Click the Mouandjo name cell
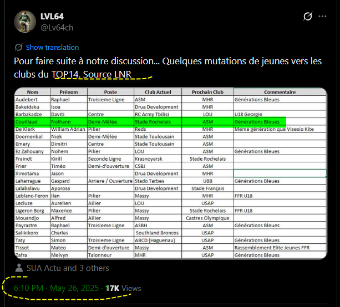Viewport: 340px width, 307px height. point(33,218)
